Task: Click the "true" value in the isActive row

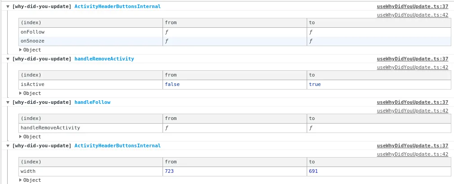Action: point(315,84)
